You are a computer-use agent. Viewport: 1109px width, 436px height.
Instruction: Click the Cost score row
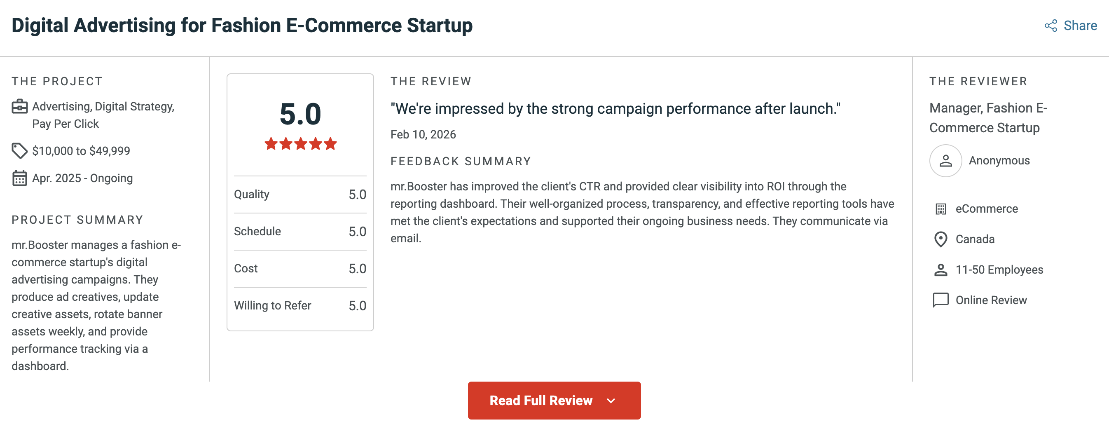pos(300,268)
